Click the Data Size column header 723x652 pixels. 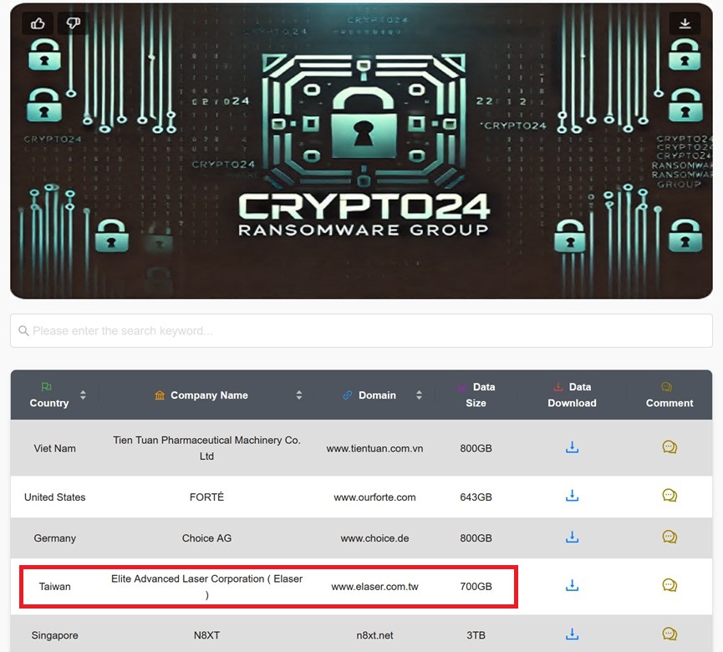click(x=476, y=395)
